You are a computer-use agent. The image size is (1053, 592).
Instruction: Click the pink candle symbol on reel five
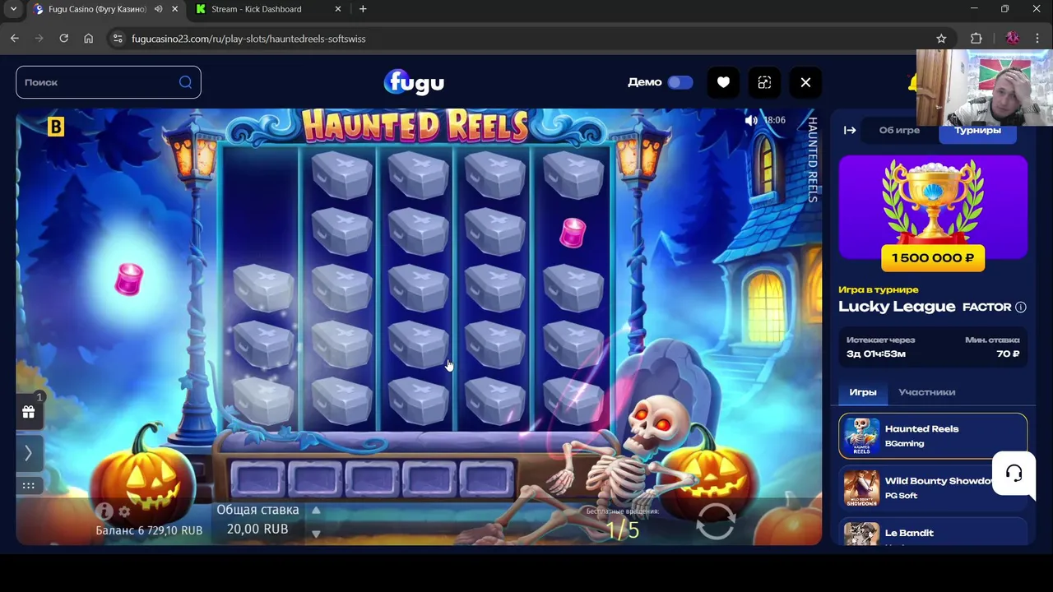click(x=573, y=233)
